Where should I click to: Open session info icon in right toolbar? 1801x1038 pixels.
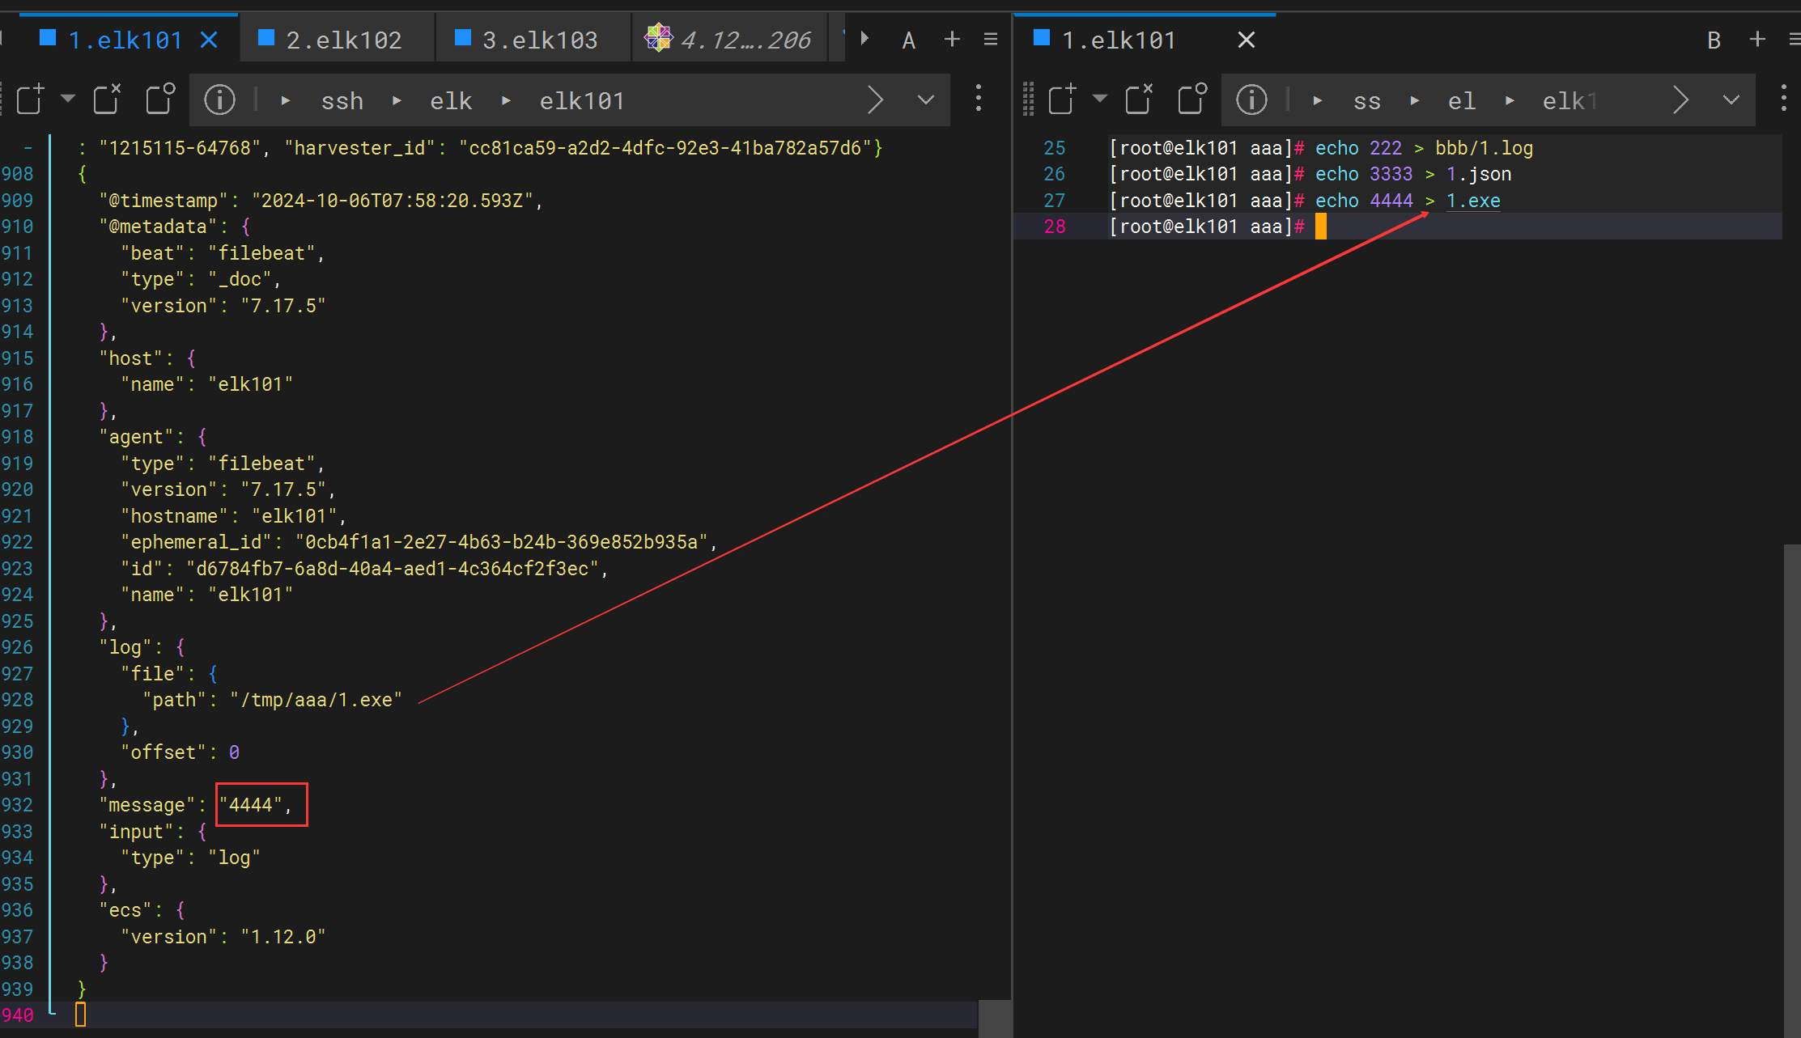point(1251,100)
